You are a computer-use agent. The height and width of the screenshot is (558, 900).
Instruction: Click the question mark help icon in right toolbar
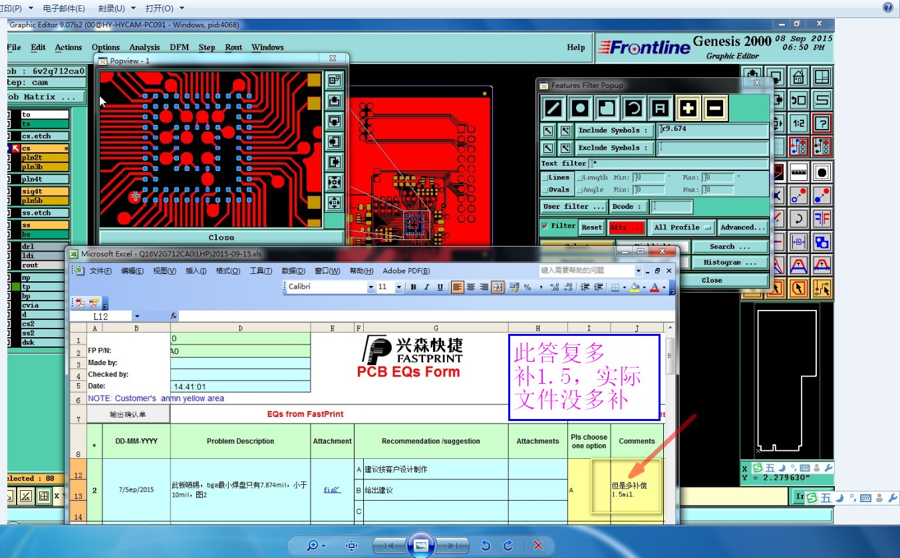[823, 123]
